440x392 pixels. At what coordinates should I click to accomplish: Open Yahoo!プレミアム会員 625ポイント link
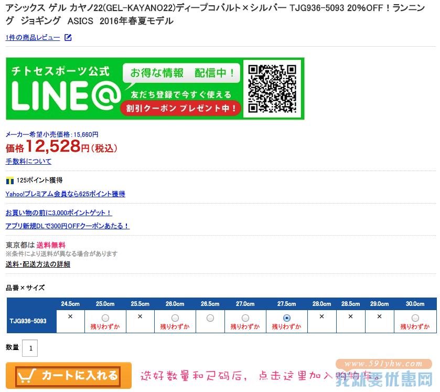tap(66, 194)
